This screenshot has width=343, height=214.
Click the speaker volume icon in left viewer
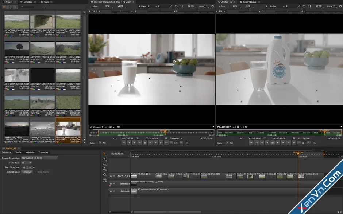[x=175, y=11]
